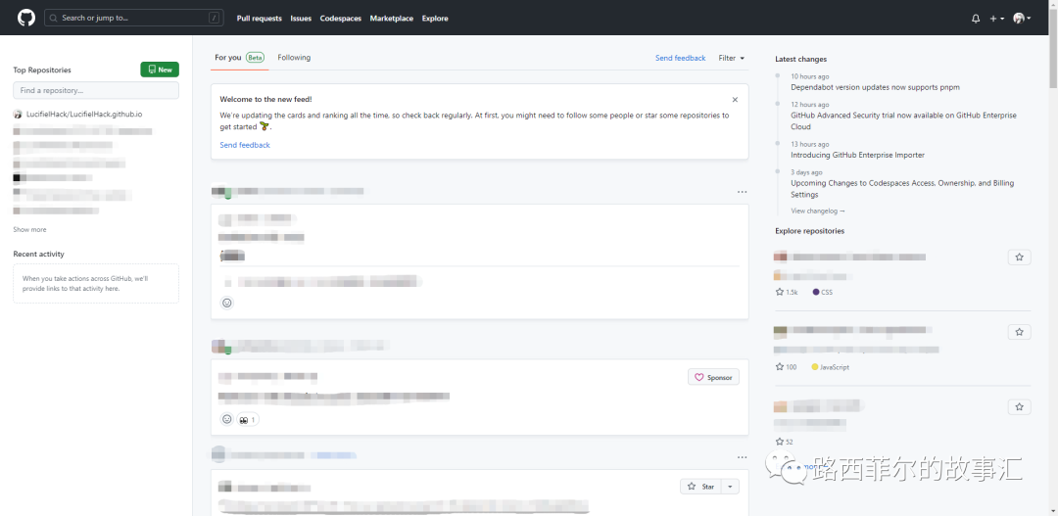Open the notifications bell
Viewport: 1058px width, 516px height.
pyautogui.click(x=976, y=19)
